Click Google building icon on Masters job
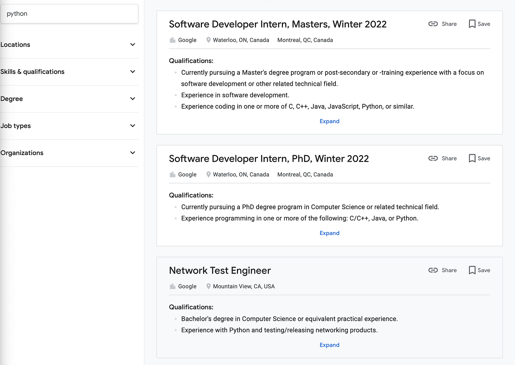515x365 pixels. [173, 40]
